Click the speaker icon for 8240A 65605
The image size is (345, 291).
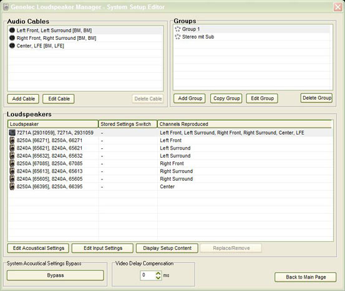click(12, 179)
